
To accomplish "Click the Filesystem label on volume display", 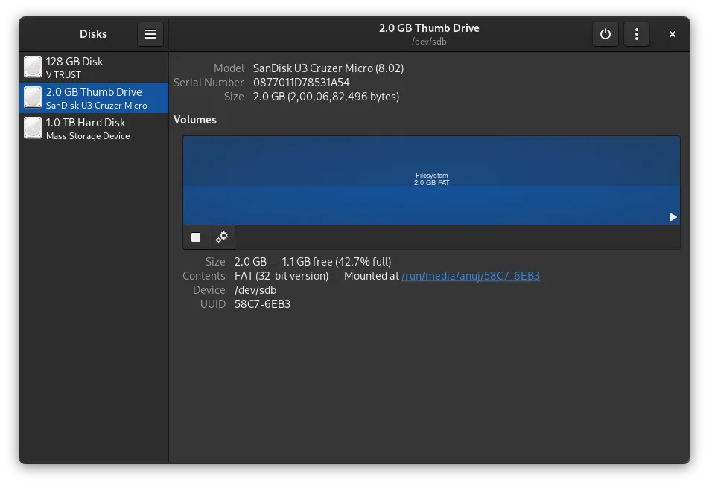I will [x=432, y=175].
